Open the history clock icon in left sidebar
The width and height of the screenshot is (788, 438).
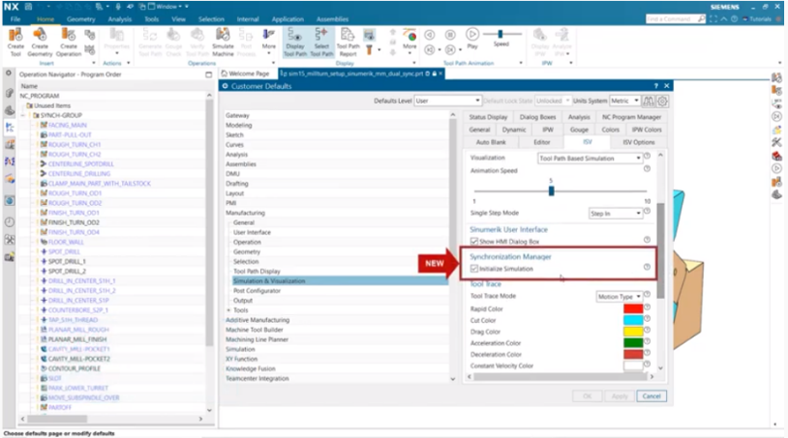point(10,221)
